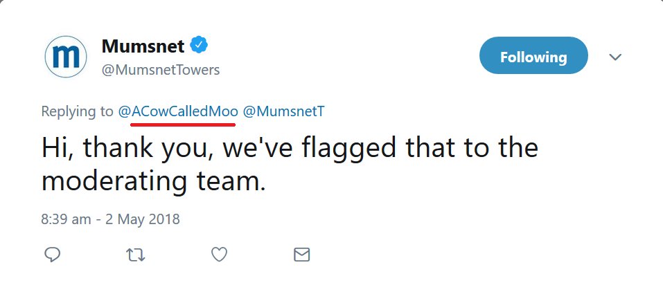Image resolution: width=663 pixels, height=294 pixels.
Task: Send tweet via Direct Message envelope icon
Action: tap(301, 255)
